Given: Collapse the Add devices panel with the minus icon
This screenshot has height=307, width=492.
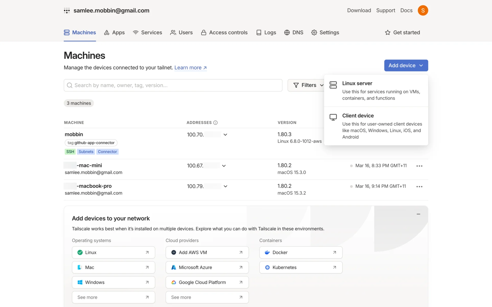Looking at the screenshot, I should coord(418,214).
